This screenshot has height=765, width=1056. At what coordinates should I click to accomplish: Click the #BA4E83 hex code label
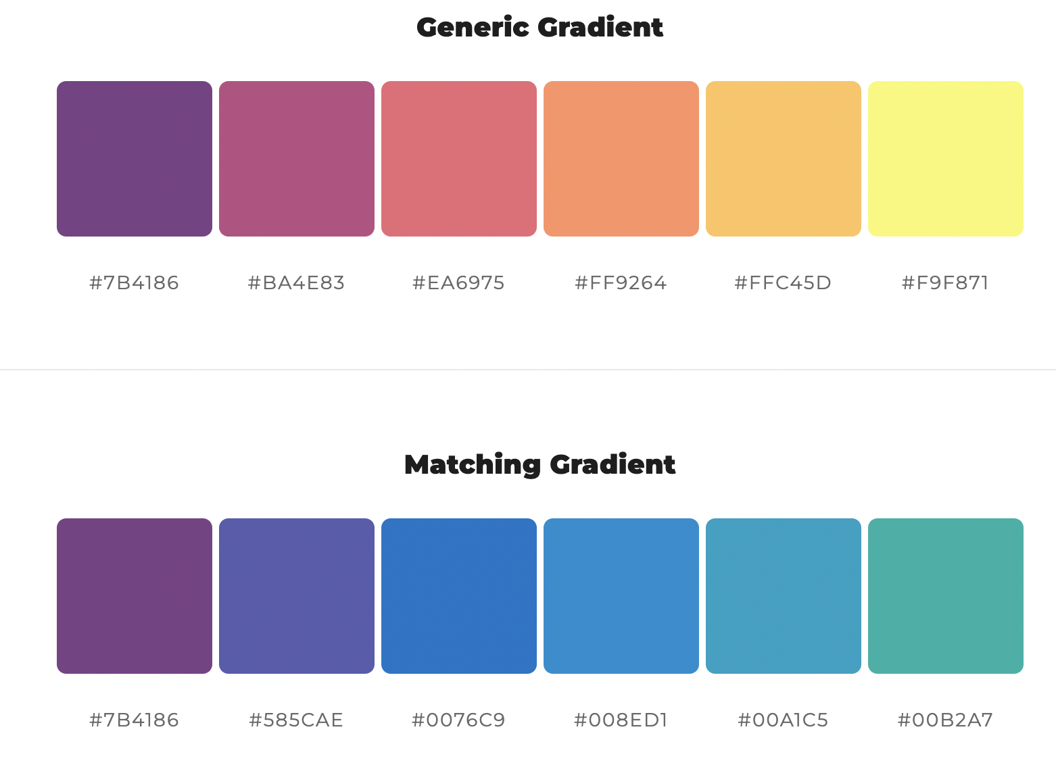pos(297,282)
